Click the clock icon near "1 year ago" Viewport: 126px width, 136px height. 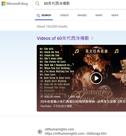66,96
